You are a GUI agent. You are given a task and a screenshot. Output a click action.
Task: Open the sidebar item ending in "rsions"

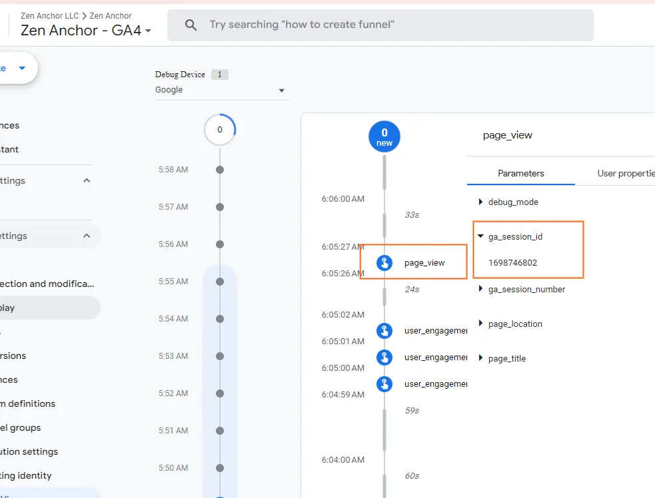pos(13,356)
